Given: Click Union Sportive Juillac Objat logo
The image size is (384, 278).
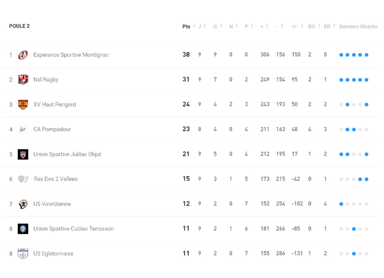Looking at the screenshot, I should pos(23,154).
